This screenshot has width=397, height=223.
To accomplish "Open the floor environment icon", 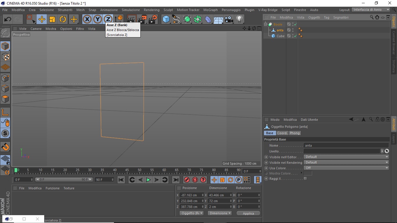I will pos(219,19).
